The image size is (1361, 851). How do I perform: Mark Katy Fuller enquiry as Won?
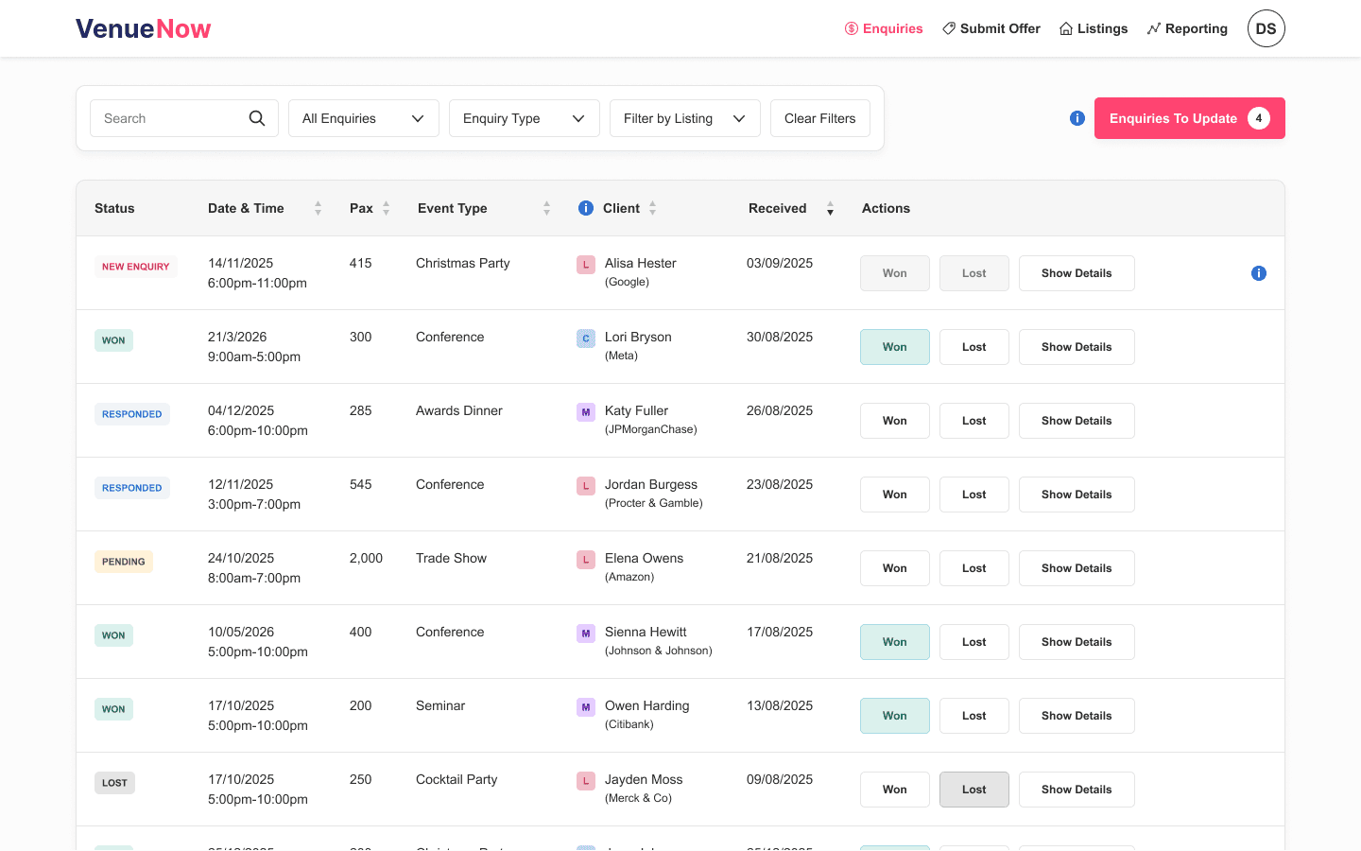(x=895, y=421)
